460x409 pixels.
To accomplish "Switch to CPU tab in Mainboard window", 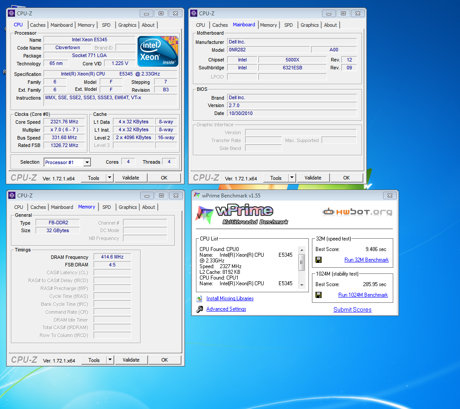I will tap(200, 25).
